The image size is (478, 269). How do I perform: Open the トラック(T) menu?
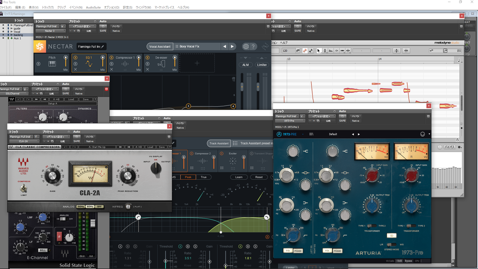48,7
